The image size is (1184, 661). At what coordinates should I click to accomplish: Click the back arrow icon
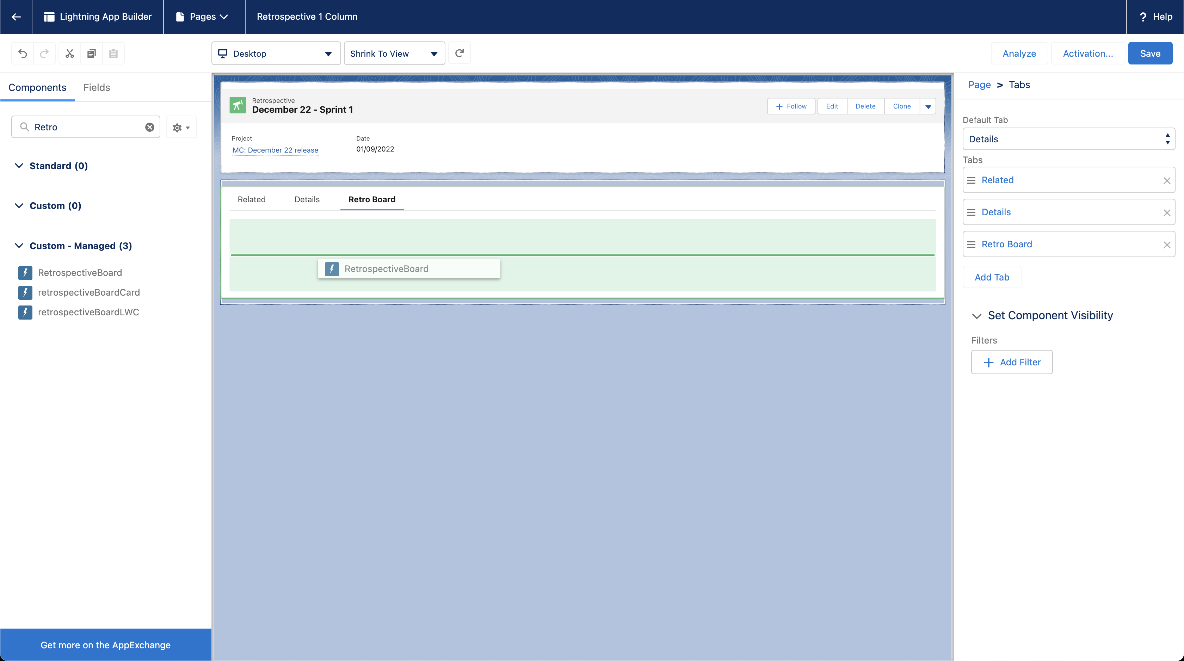[x=16, y=17]
